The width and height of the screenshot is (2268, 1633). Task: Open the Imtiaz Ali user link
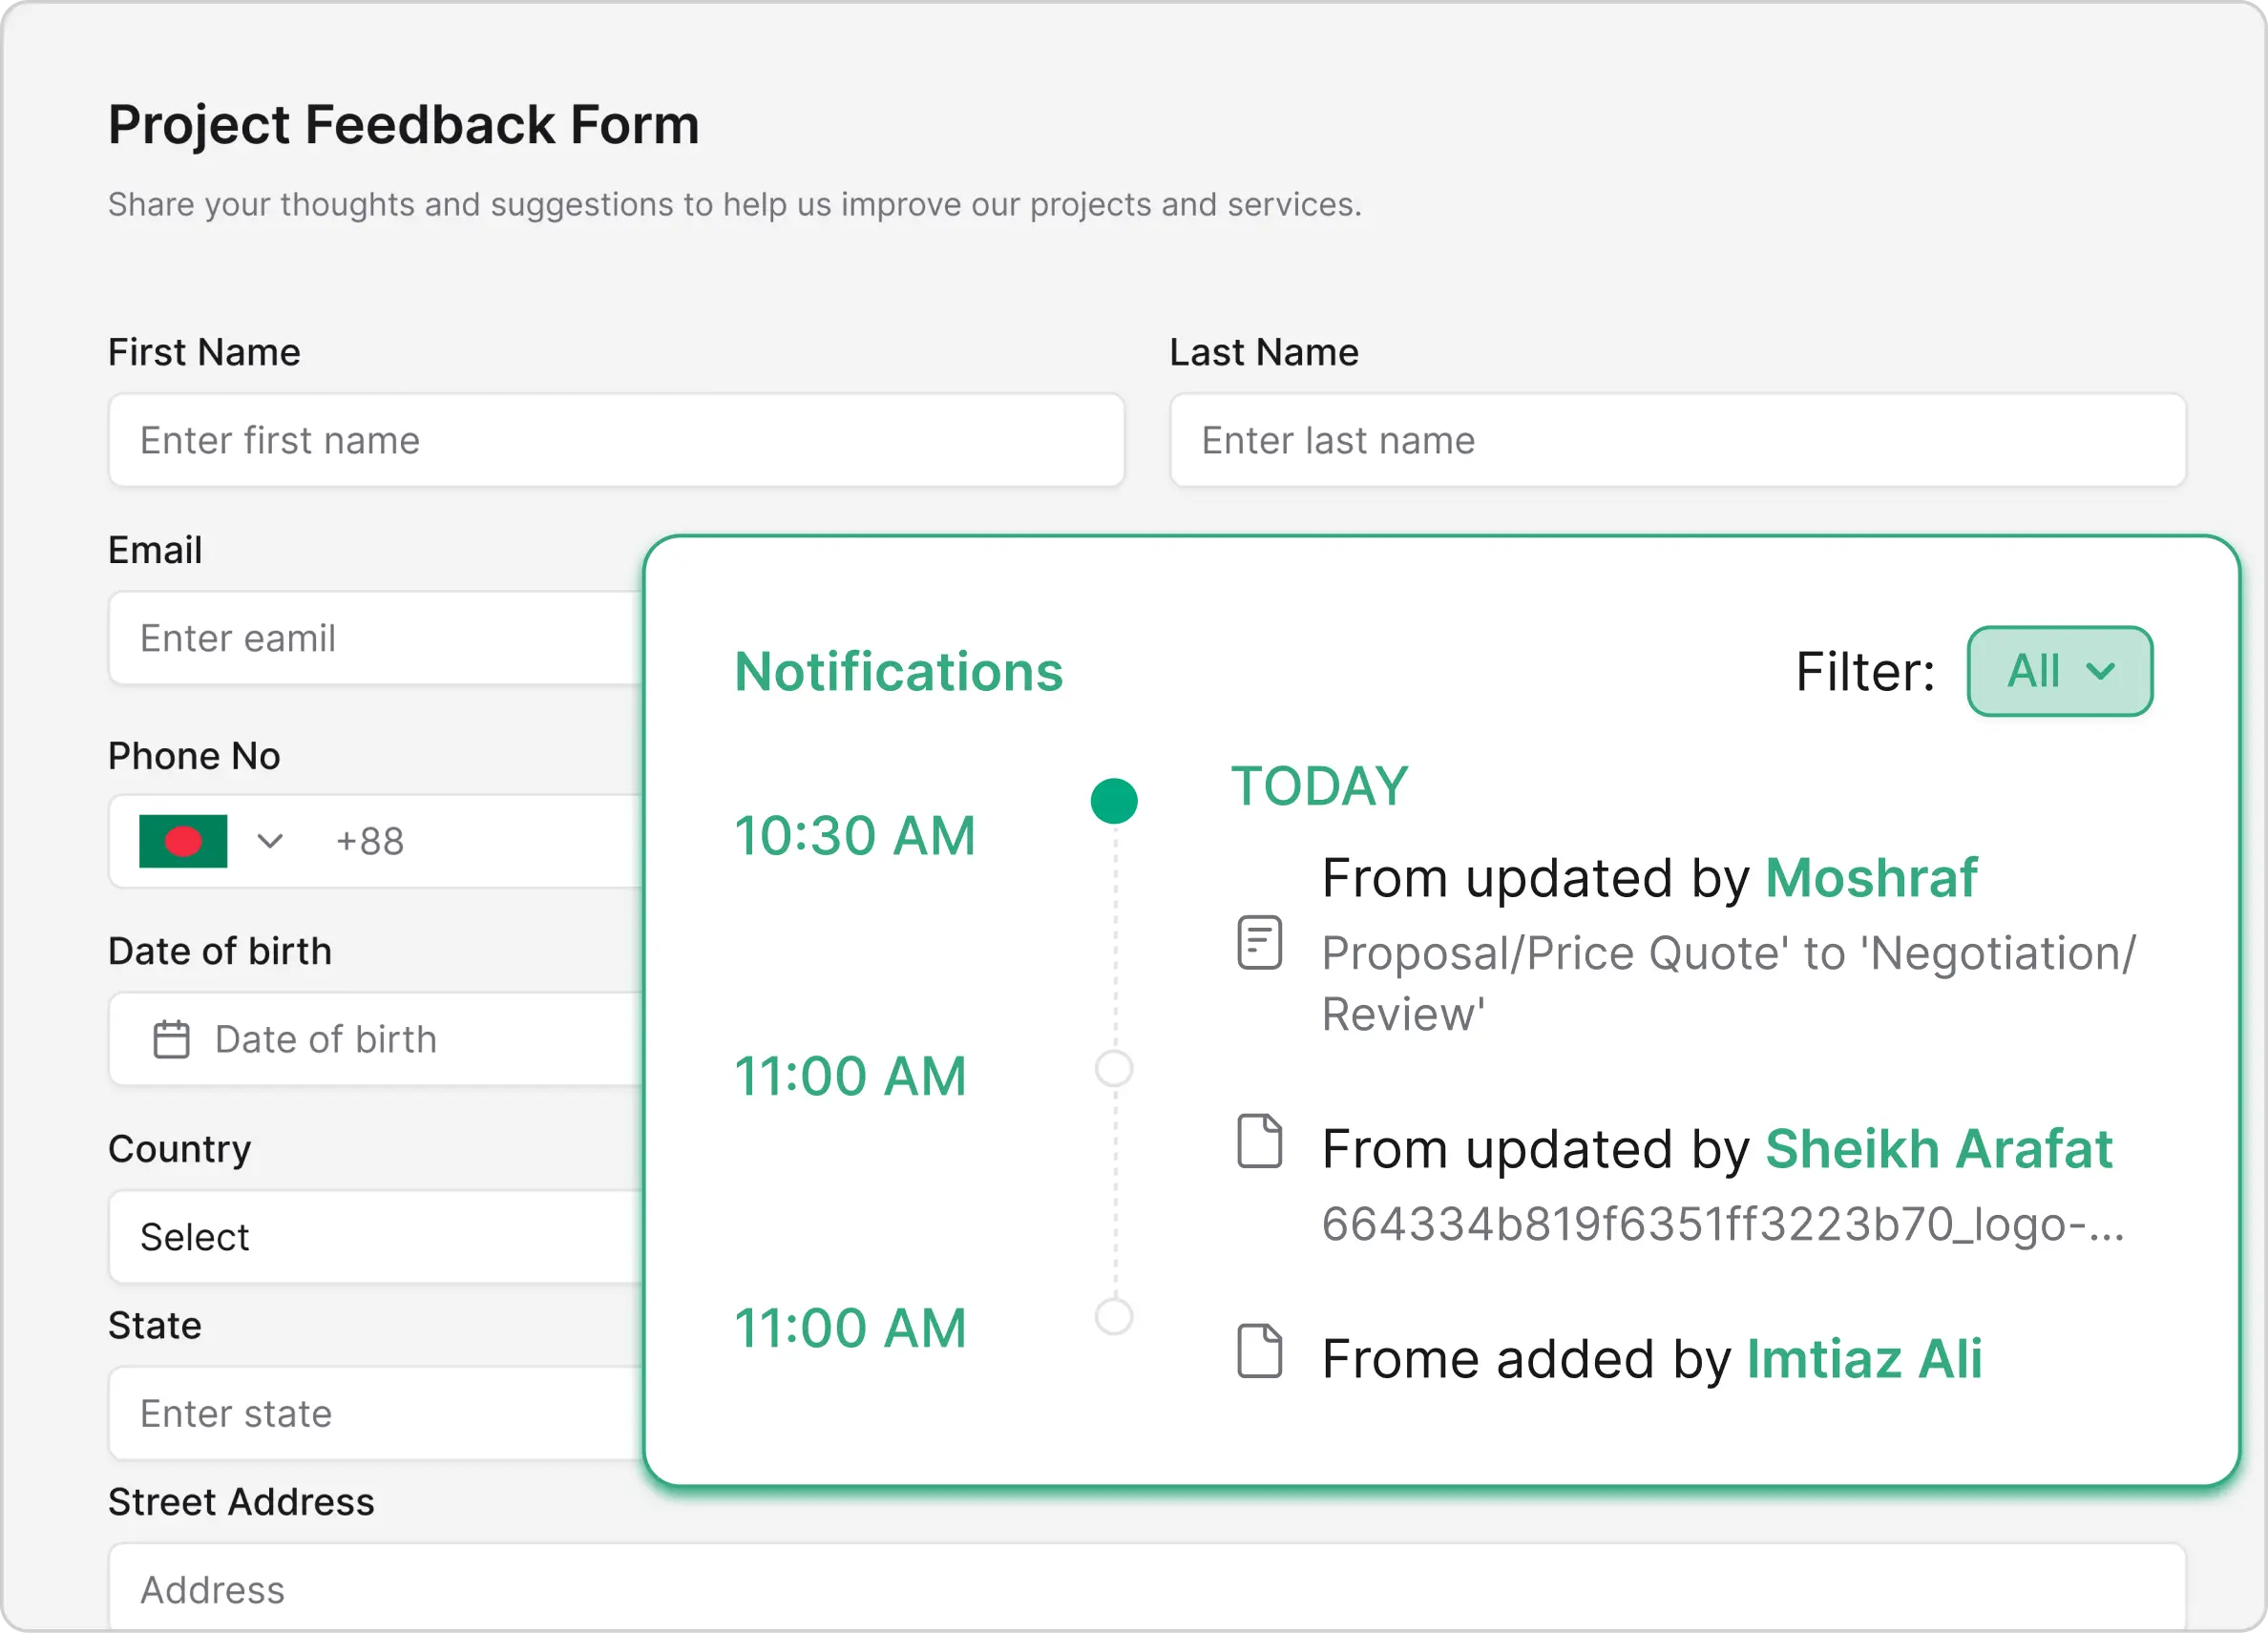pyautogui.click(x=1864, y=1359)
